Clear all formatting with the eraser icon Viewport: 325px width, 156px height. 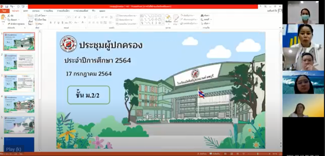click(x=84, y=17)
